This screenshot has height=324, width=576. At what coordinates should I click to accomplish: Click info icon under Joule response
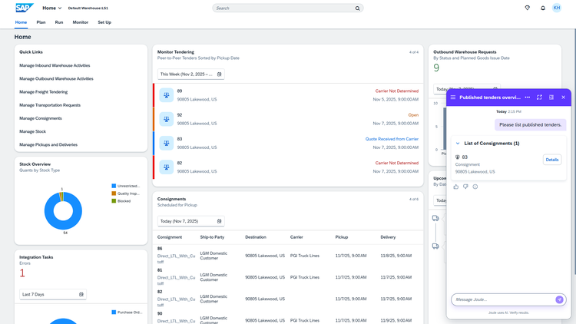point(475,187)
